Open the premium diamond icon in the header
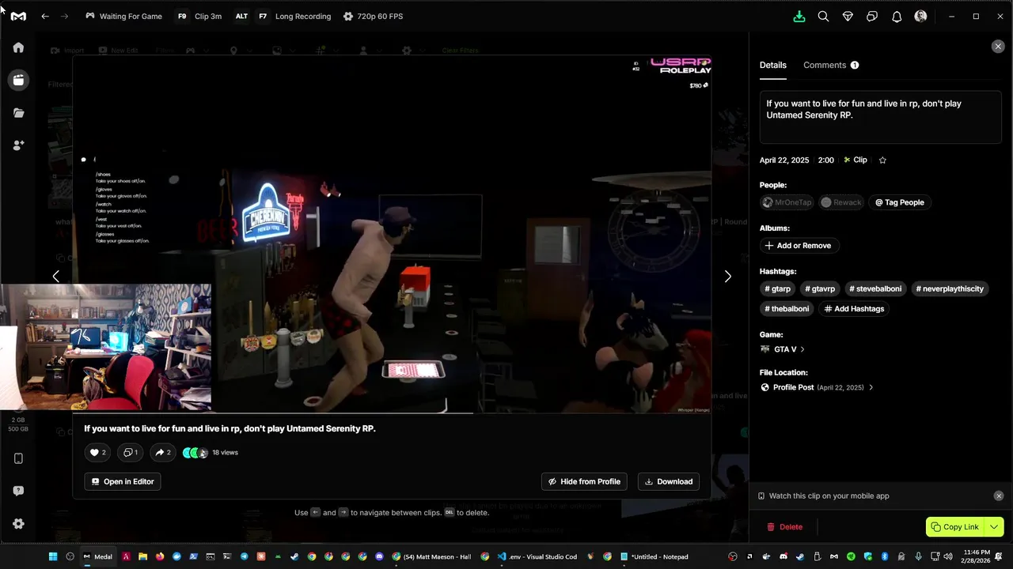The width and height of the screenshot is (1013, 569). (848, 16)
